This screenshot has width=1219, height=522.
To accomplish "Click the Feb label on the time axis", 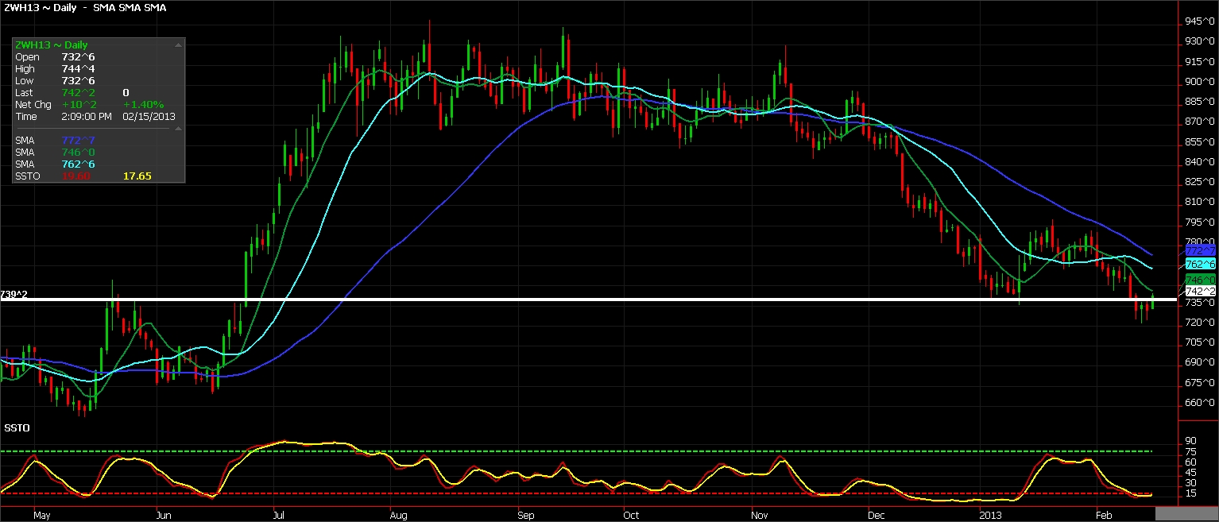I will point(1102,516).
